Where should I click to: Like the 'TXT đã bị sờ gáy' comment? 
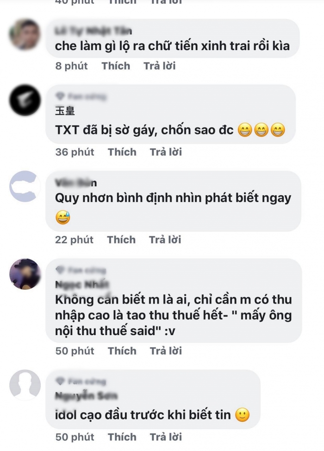[122, 152]
